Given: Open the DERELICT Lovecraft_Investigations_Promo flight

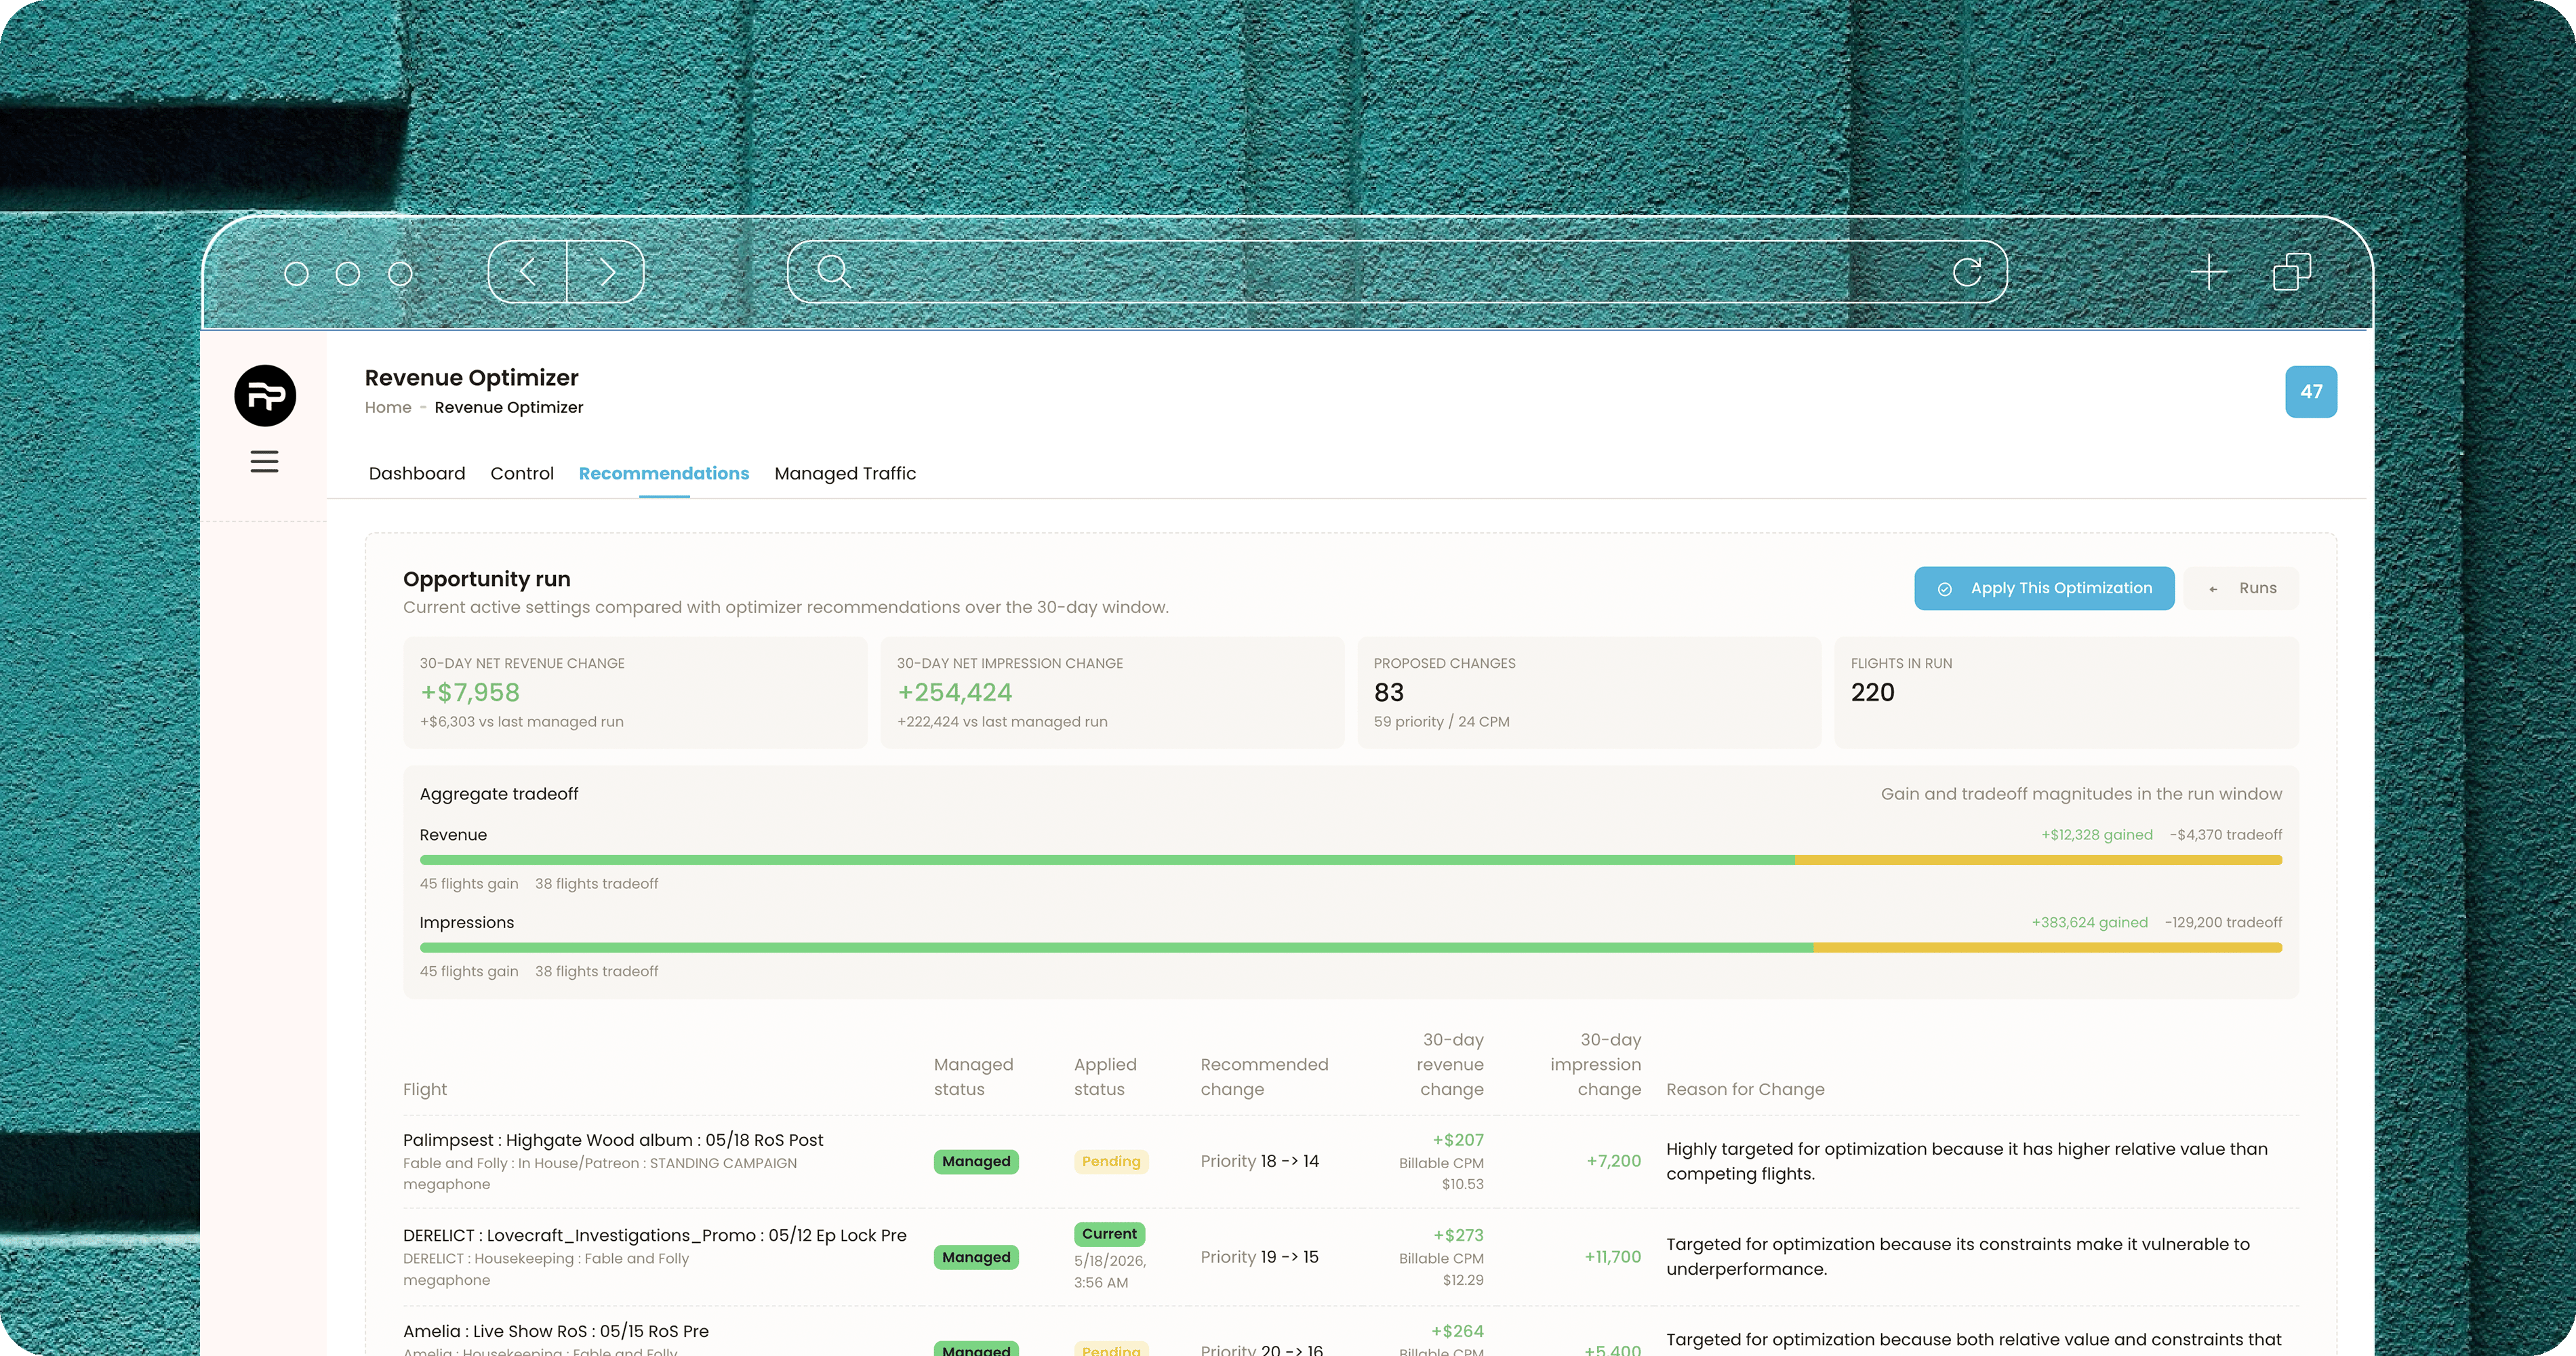Looking at the screenshot, I should [655, 1235].
